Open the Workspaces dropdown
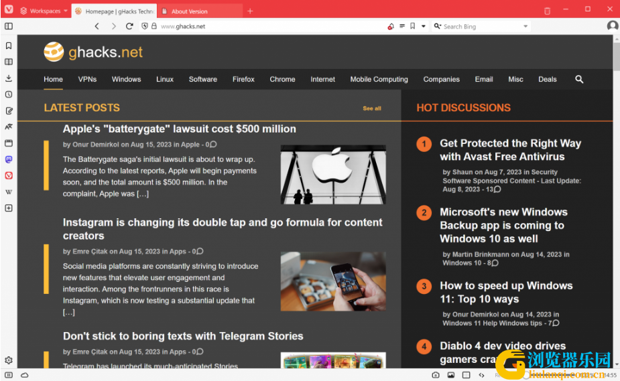The image size is (620, 381). [44, 11]
